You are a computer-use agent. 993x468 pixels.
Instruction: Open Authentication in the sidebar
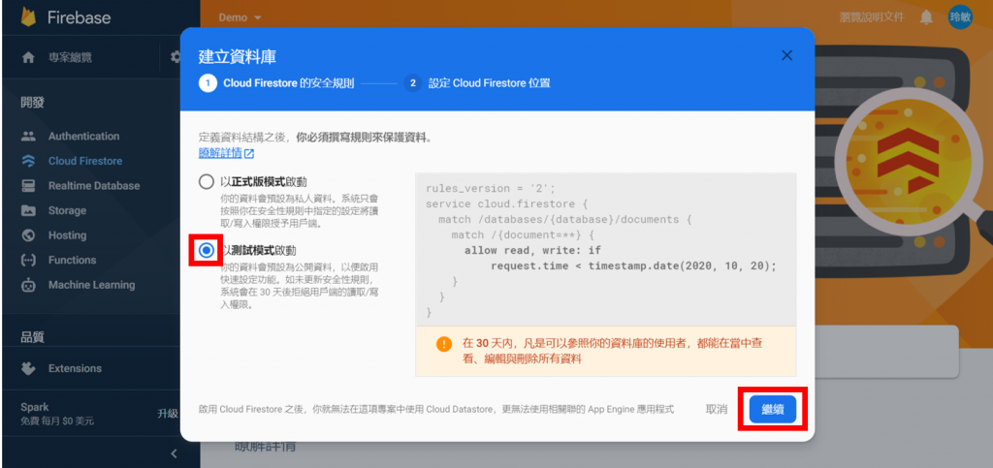pos(83,136)
